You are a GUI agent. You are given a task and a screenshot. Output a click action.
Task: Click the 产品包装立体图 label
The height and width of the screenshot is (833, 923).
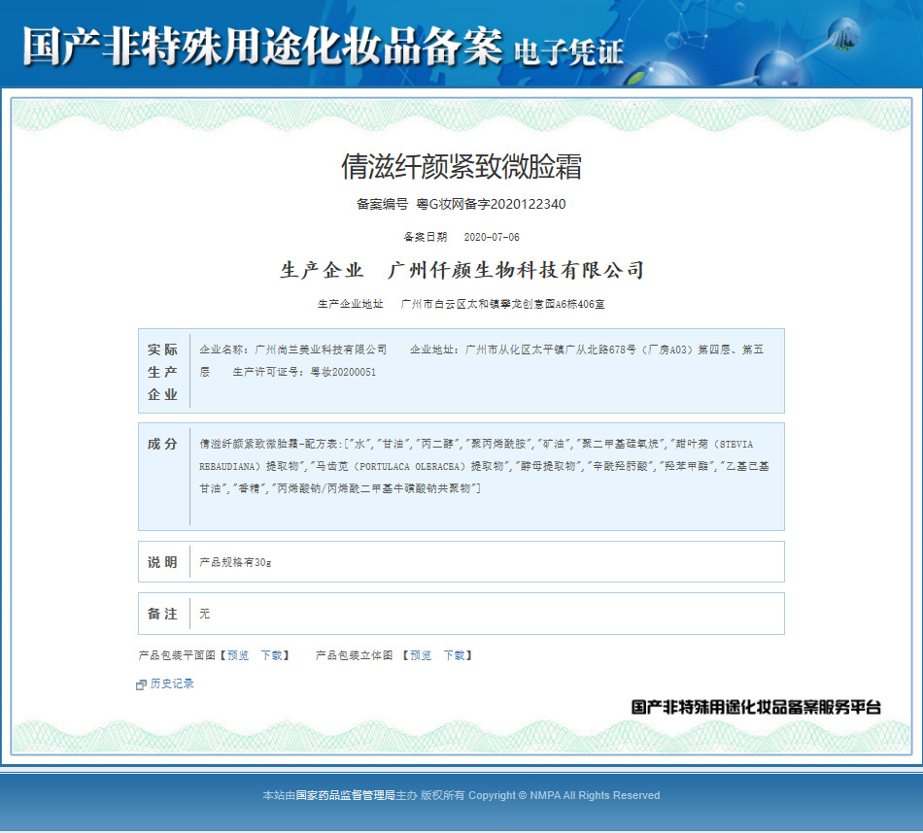[355, 655]
